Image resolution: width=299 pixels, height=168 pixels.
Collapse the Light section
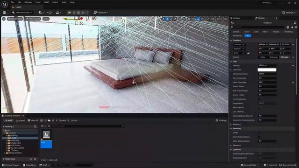(231, 61)
